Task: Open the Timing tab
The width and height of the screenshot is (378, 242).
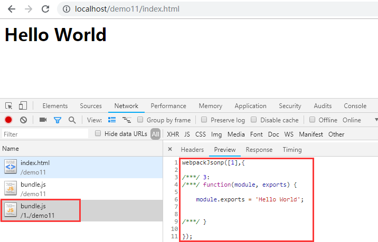Action: pos(292,150)
